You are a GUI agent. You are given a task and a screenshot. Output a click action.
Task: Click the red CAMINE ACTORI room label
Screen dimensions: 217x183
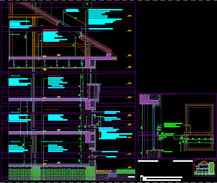click(51, 109)
